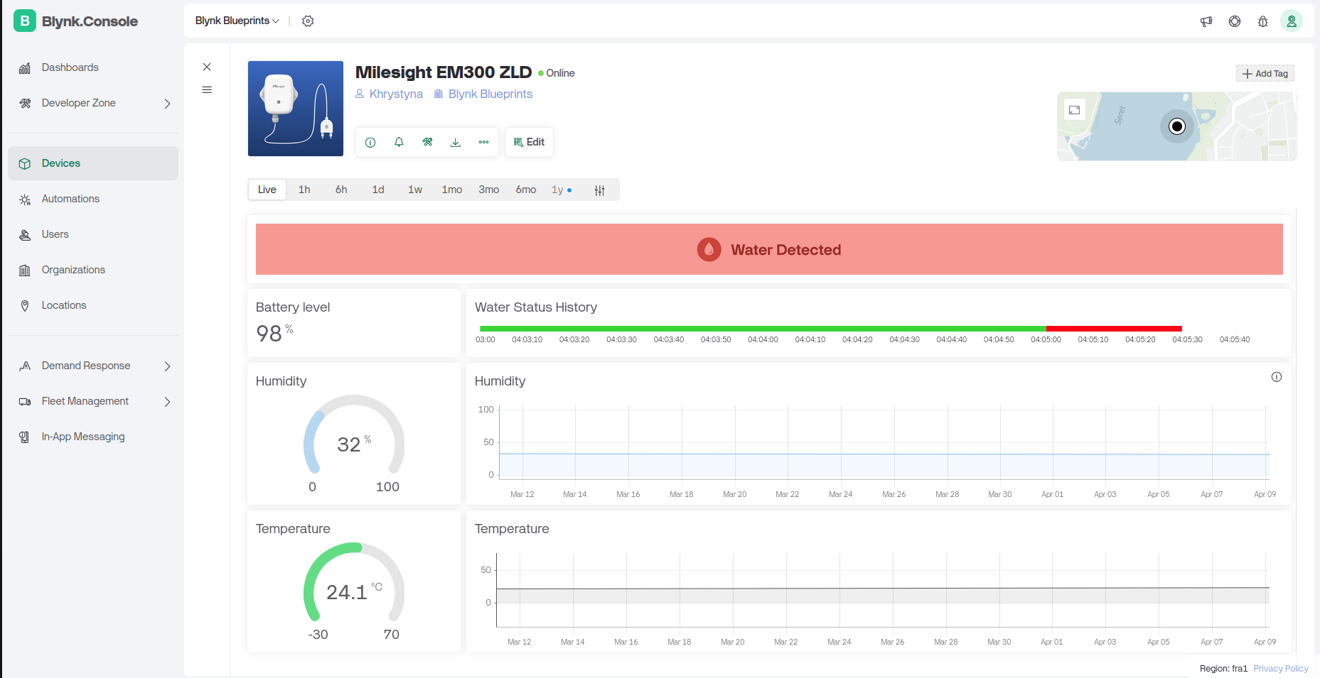Image resolution: width=1320 pixels, height=678 pixels.
Task: Switch to the 1w time range
Action: (415, 190)
